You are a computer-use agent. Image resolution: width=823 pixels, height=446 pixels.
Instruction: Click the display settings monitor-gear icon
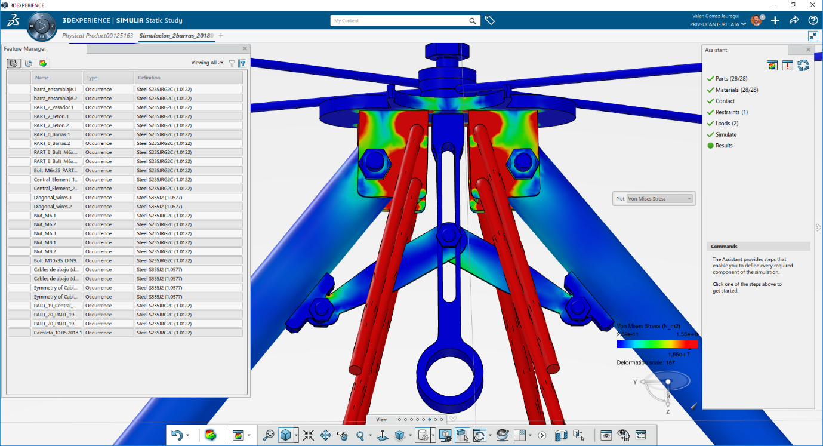[446, 435]
